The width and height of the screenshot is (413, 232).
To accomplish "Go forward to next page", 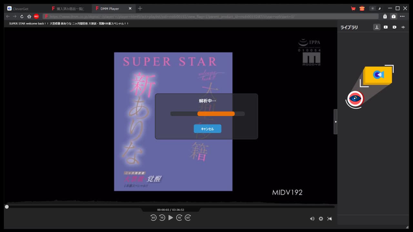I will [x=15, y=16].
